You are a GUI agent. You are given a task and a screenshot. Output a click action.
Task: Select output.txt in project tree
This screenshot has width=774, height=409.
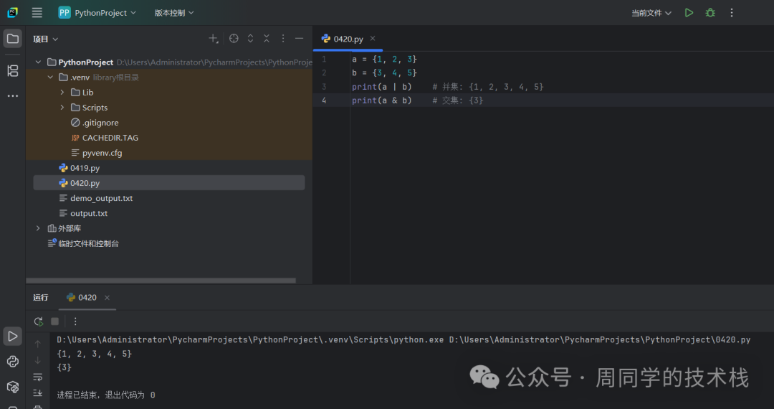point(83,213)
